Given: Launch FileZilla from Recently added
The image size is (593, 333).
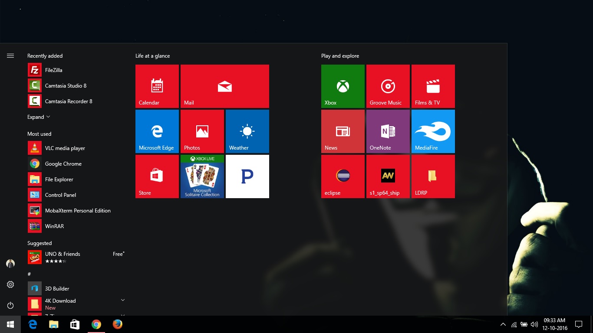Looking at the screenshot, I should point(76,70).
